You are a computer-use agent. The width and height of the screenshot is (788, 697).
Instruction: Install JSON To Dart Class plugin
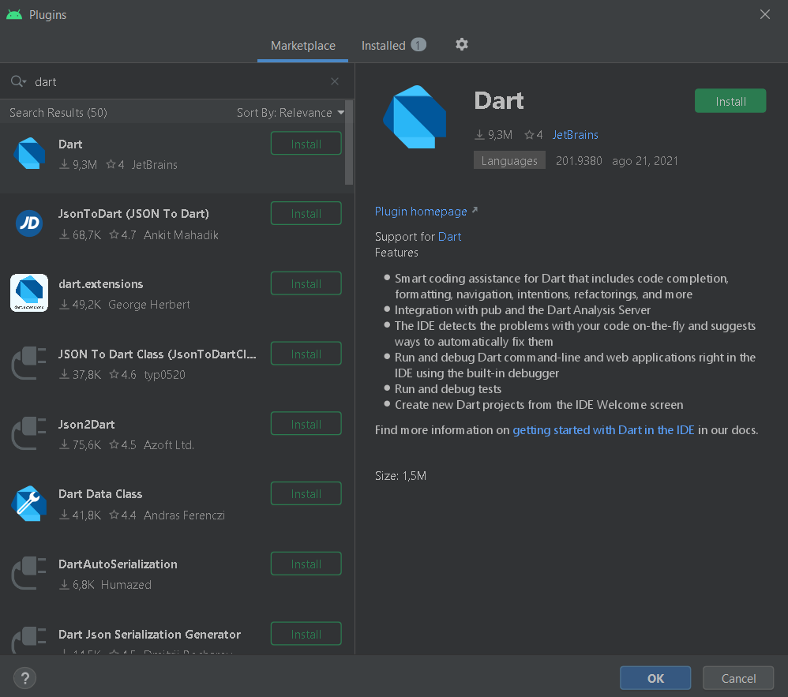click(306, 354)
